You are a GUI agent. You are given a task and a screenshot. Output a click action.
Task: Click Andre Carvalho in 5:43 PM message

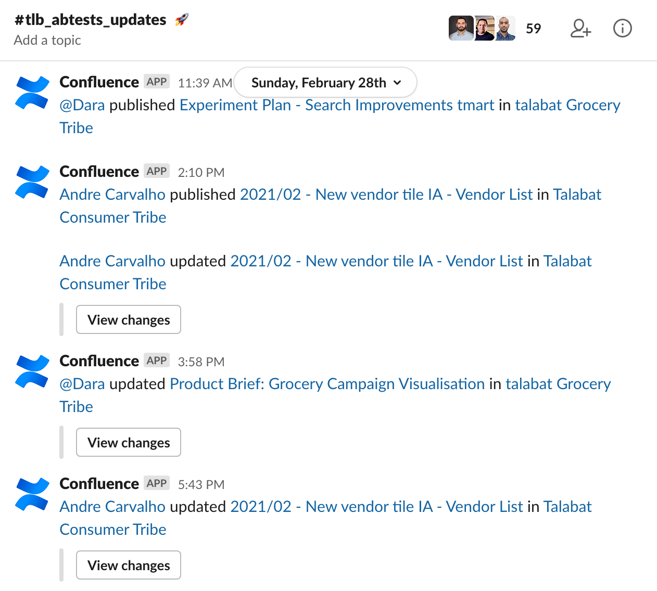(x=112, y=507)
